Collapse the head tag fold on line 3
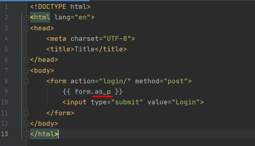The image size is (255, 146). (x=26, y=28)
